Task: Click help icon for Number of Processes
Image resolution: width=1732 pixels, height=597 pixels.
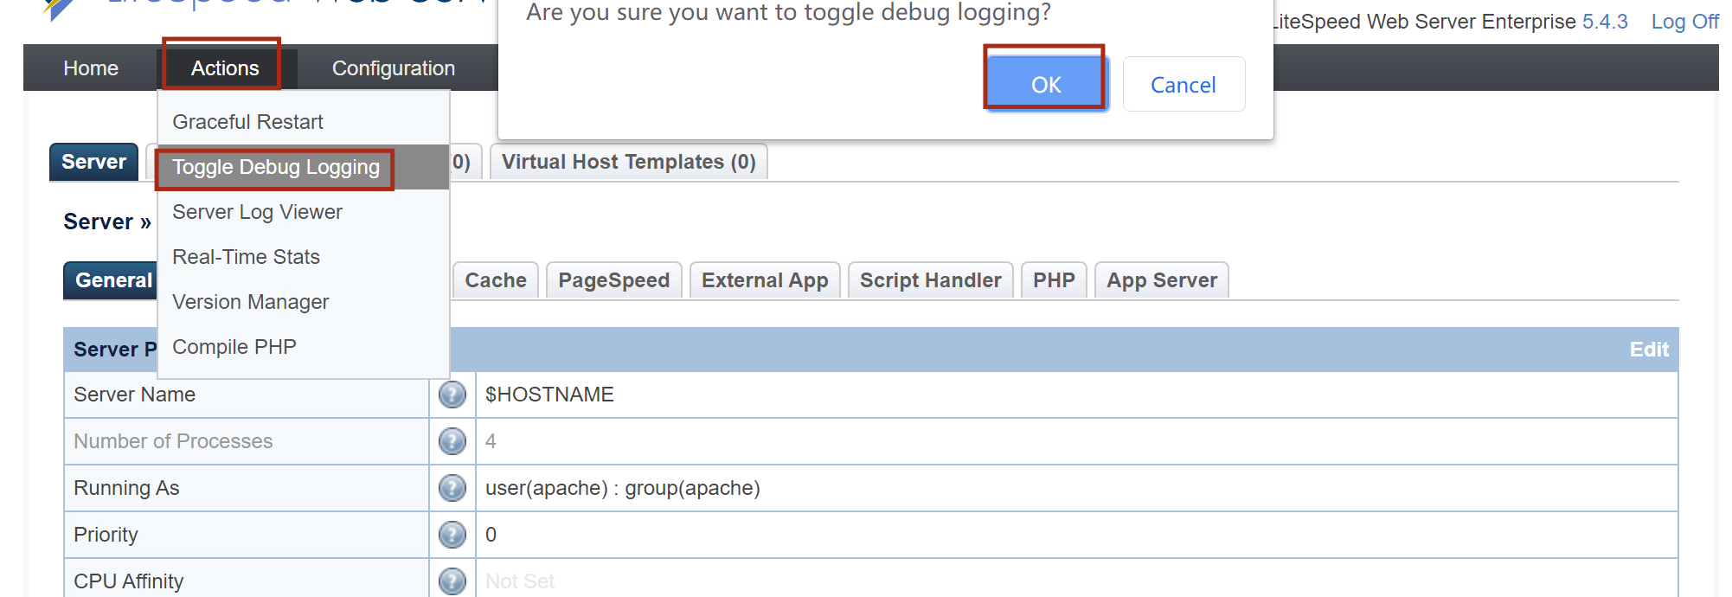Action: tap(452, 441)
